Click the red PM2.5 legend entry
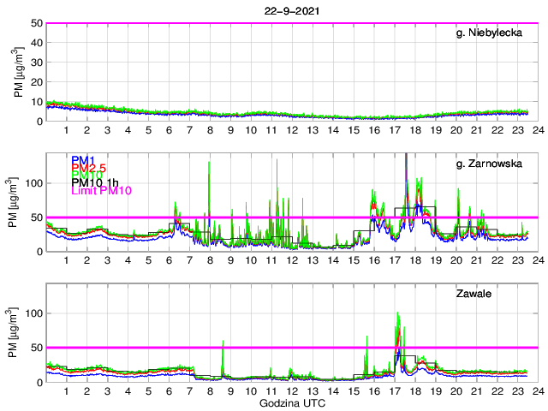This screenshot has width=548, height=411. click(89, 169)
